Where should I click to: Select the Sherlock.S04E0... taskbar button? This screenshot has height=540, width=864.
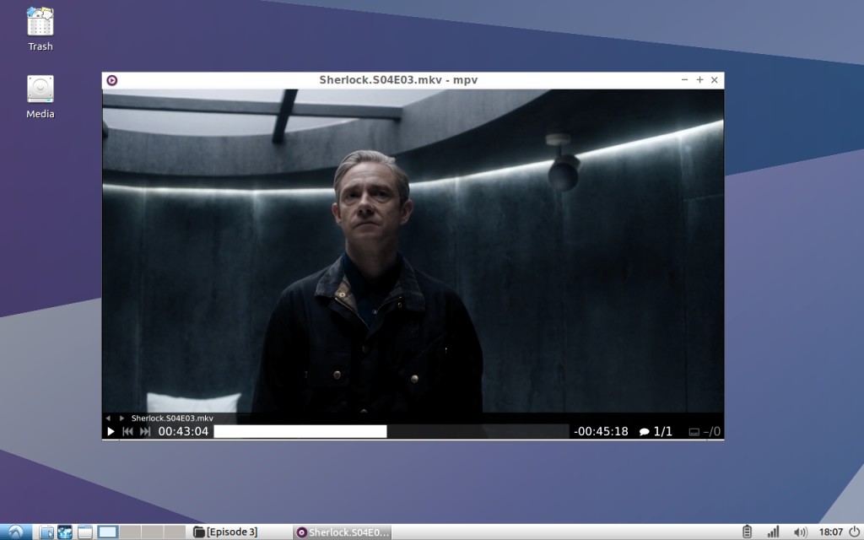(x=343, y=532)
